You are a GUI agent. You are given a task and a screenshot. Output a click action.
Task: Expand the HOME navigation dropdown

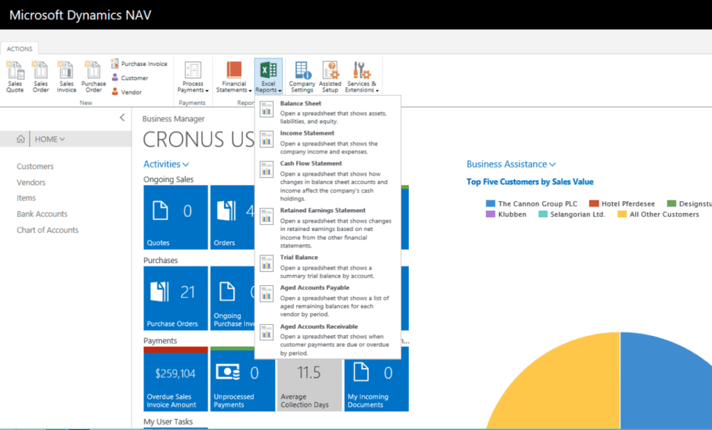tap(50, 139)
